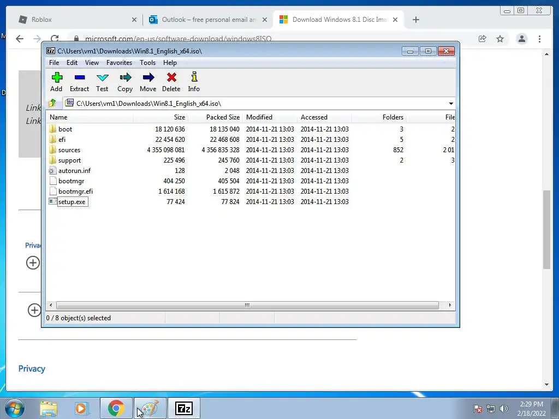Sort by Modified column header
The height and width of the screenshot is (419, 559).
pyautogui.click(x=270, y=117)
